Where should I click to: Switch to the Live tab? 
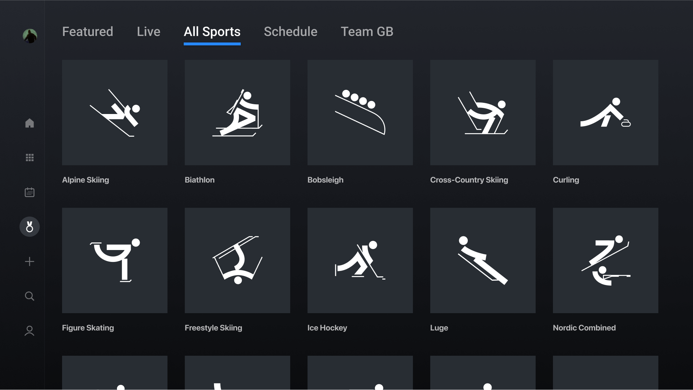(x=149, y=32)
